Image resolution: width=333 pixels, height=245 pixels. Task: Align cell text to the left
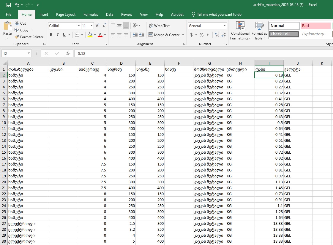pos(113,35)
